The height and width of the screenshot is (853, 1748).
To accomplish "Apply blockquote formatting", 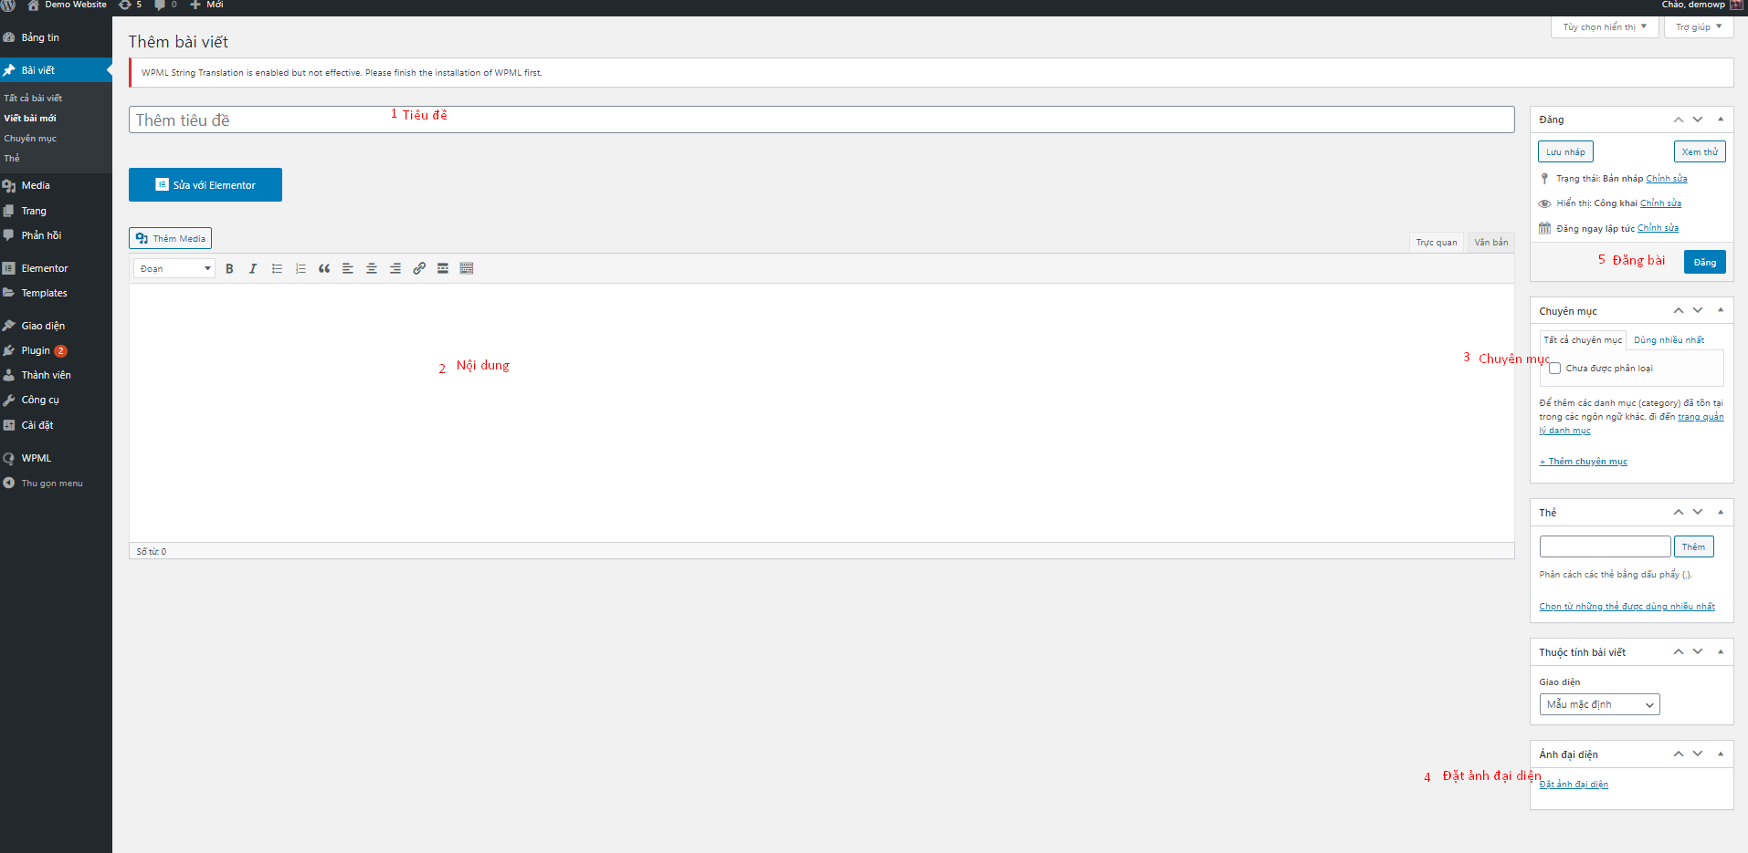I will 324,268.
